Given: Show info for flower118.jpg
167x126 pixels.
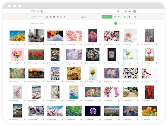Looking at the screenshot, I should [x=157, y=44].
